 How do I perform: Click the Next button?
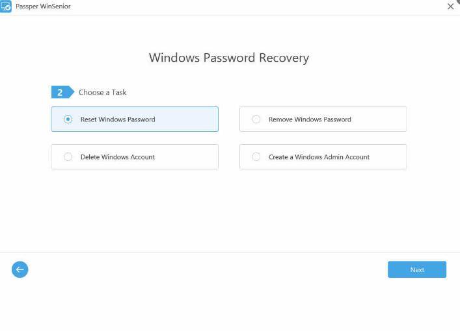tap(417, 269)
